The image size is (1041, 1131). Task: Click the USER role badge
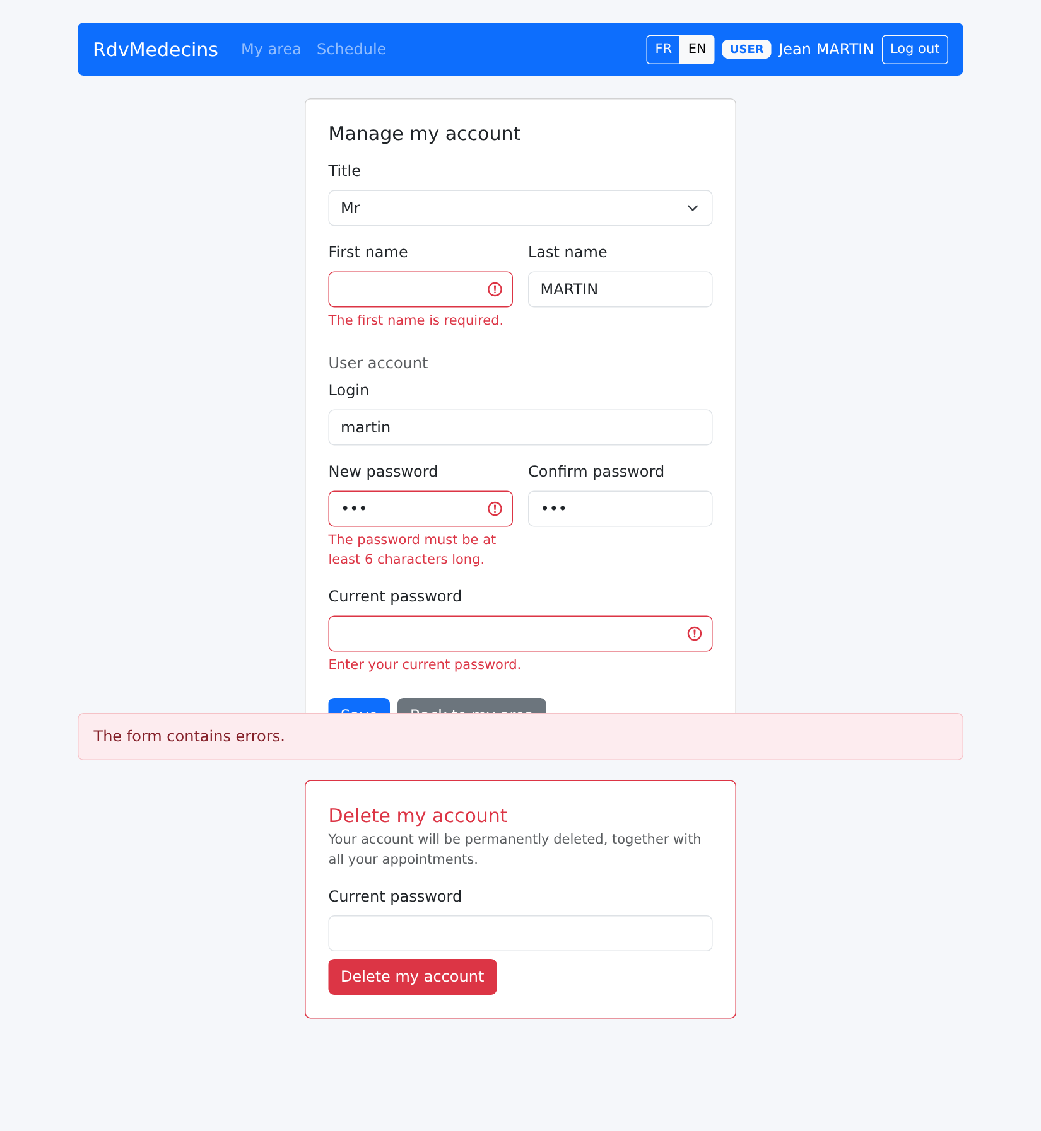(746, 49)
